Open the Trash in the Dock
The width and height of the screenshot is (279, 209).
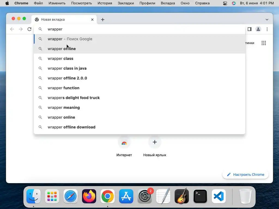[x=245, y=196]
